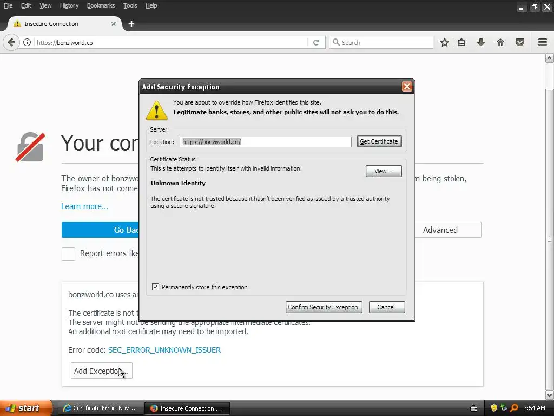This screenshot has height=416, width=554.
Task: Toggle Permanently store this exception checkbox
Action: tap(155, 287)
